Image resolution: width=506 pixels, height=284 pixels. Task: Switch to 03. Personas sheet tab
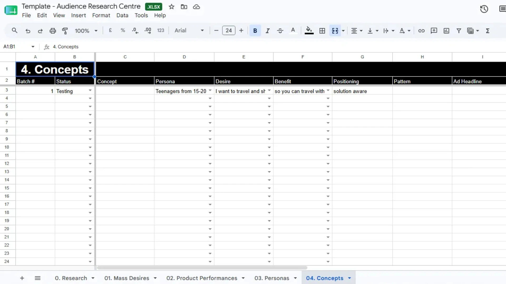click(x=272, y=278)
